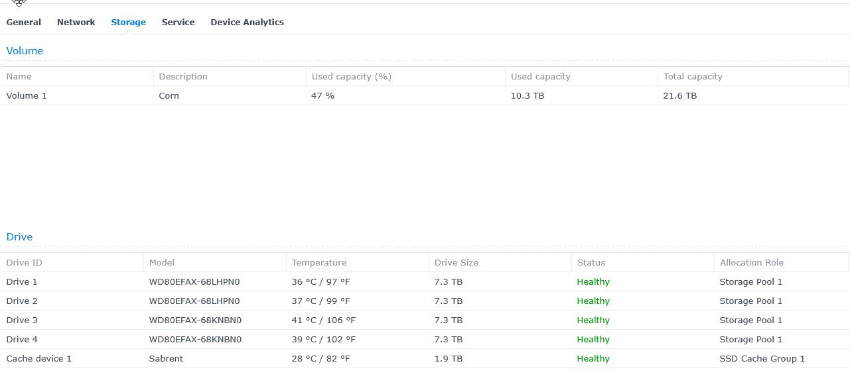
Task: Switch to the Network tab
Action: (76, 22)
